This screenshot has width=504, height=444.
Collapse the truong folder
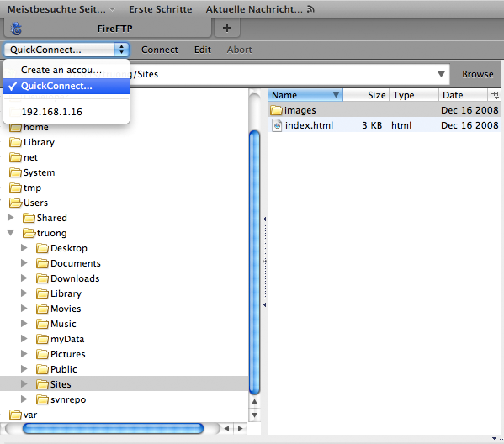click(11, 233)
